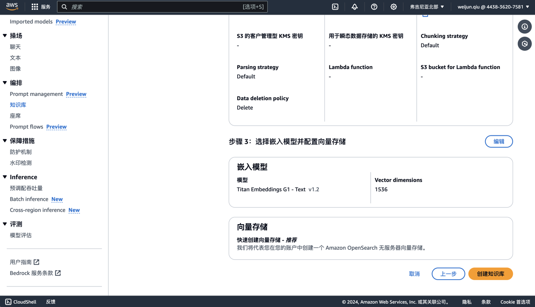Click the search magnifier icon
Screen dimensions: 535x307
(64, 7)
